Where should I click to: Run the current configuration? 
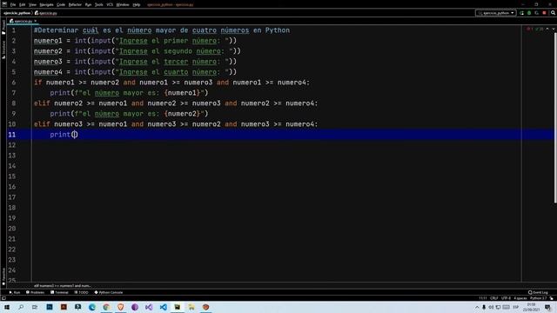pyautogui.click(x=521, y=13)
